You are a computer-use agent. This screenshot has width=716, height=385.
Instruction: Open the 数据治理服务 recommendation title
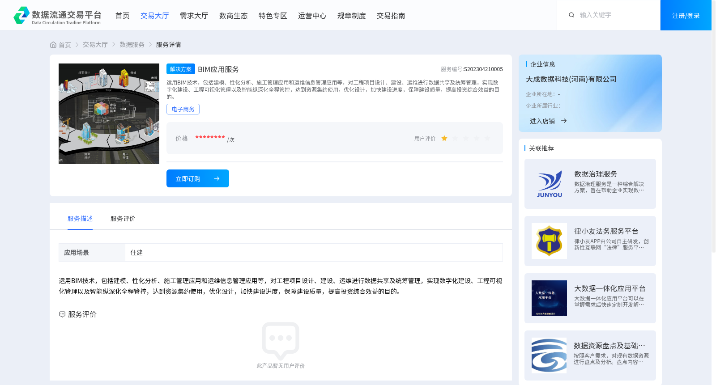(x=596, y=174)
